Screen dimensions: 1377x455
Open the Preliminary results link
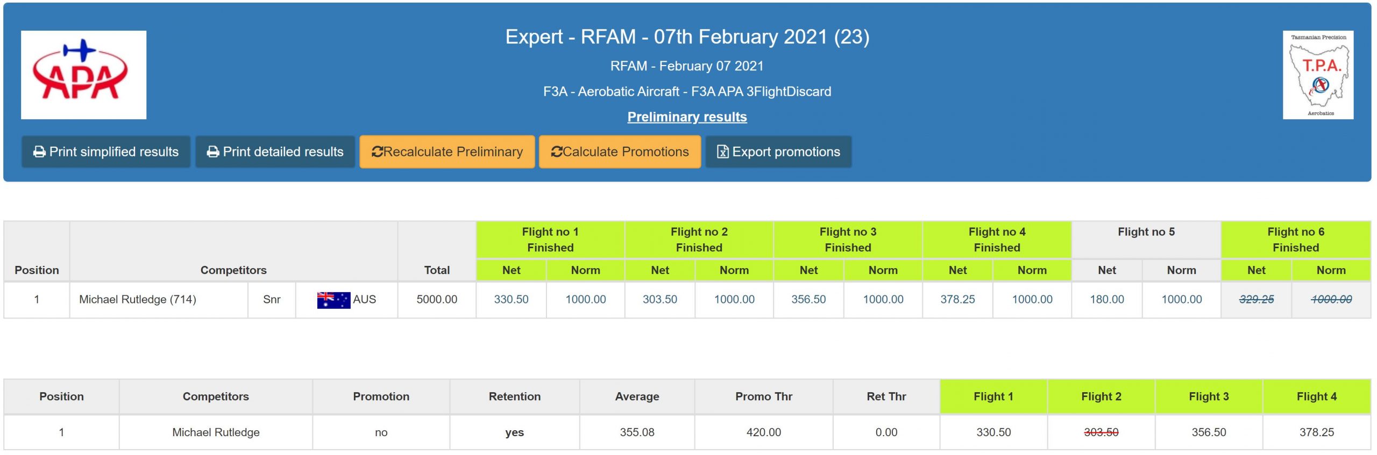pyautogui.click(x=687, y=117)
